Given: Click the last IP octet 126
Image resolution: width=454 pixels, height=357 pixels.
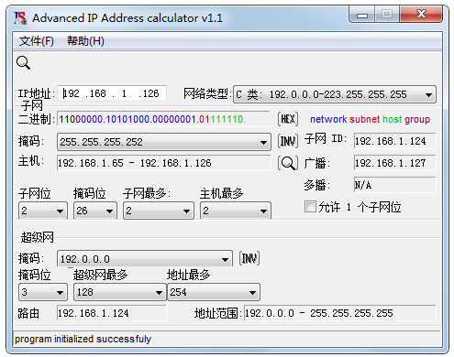Looking at the screenshot, I should pyautogui.click(x=150, y=93).
